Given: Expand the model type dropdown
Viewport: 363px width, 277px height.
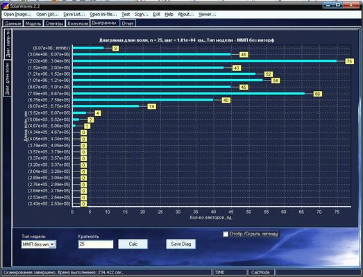Looking at the screenshot, I should tap(53, 244).
